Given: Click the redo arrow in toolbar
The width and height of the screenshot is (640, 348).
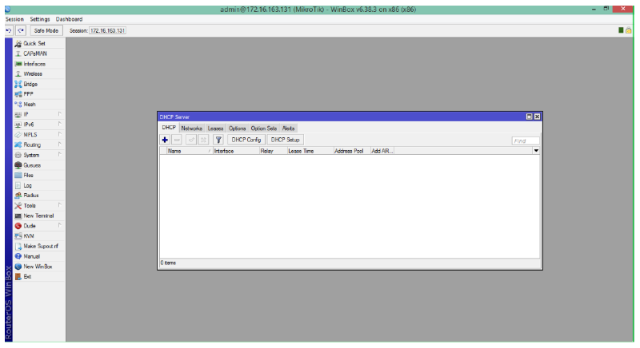Looking at the screenshot, I should (21, 30).
